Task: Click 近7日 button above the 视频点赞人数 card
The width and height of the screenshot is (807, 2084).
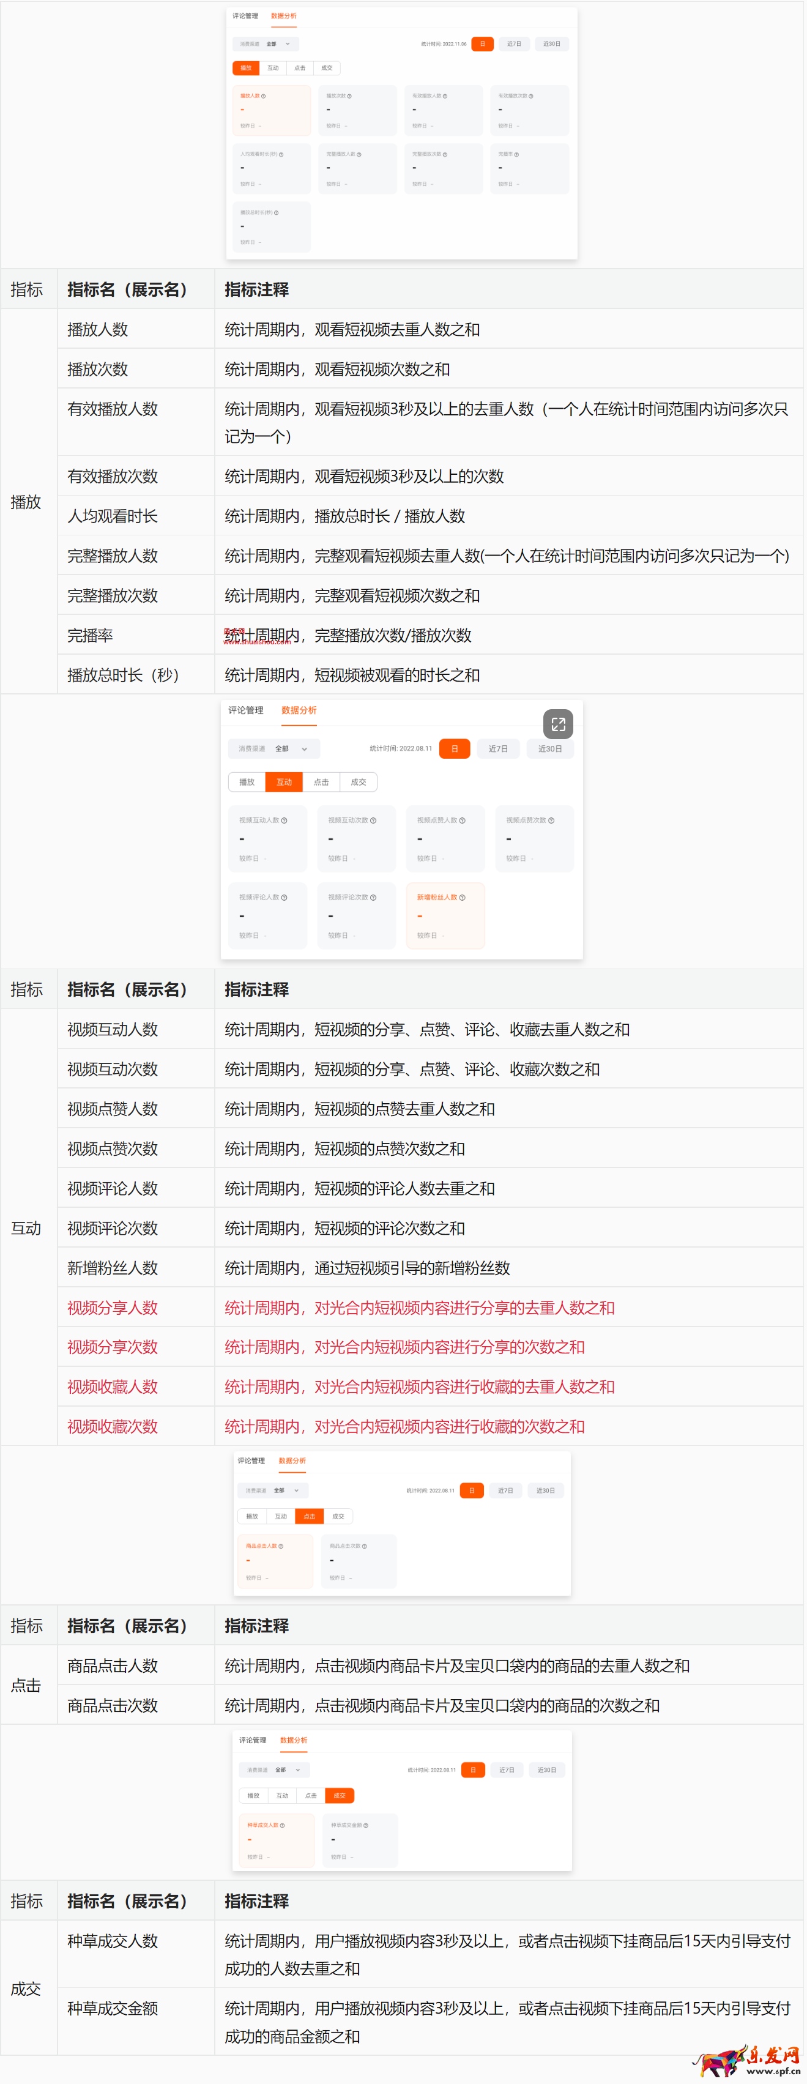Action: click(x=498, y=748)
